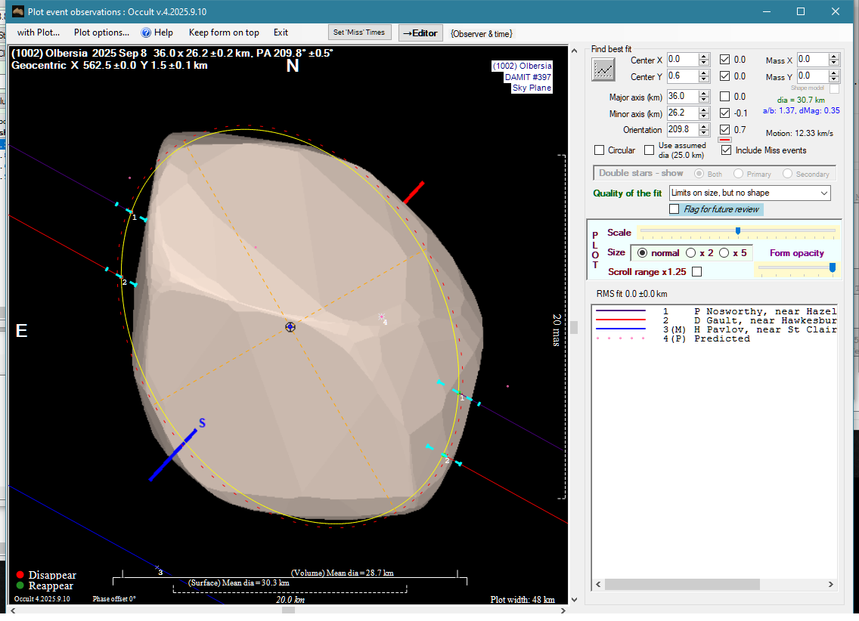Click the Help question mark icon

click(146, 32)
